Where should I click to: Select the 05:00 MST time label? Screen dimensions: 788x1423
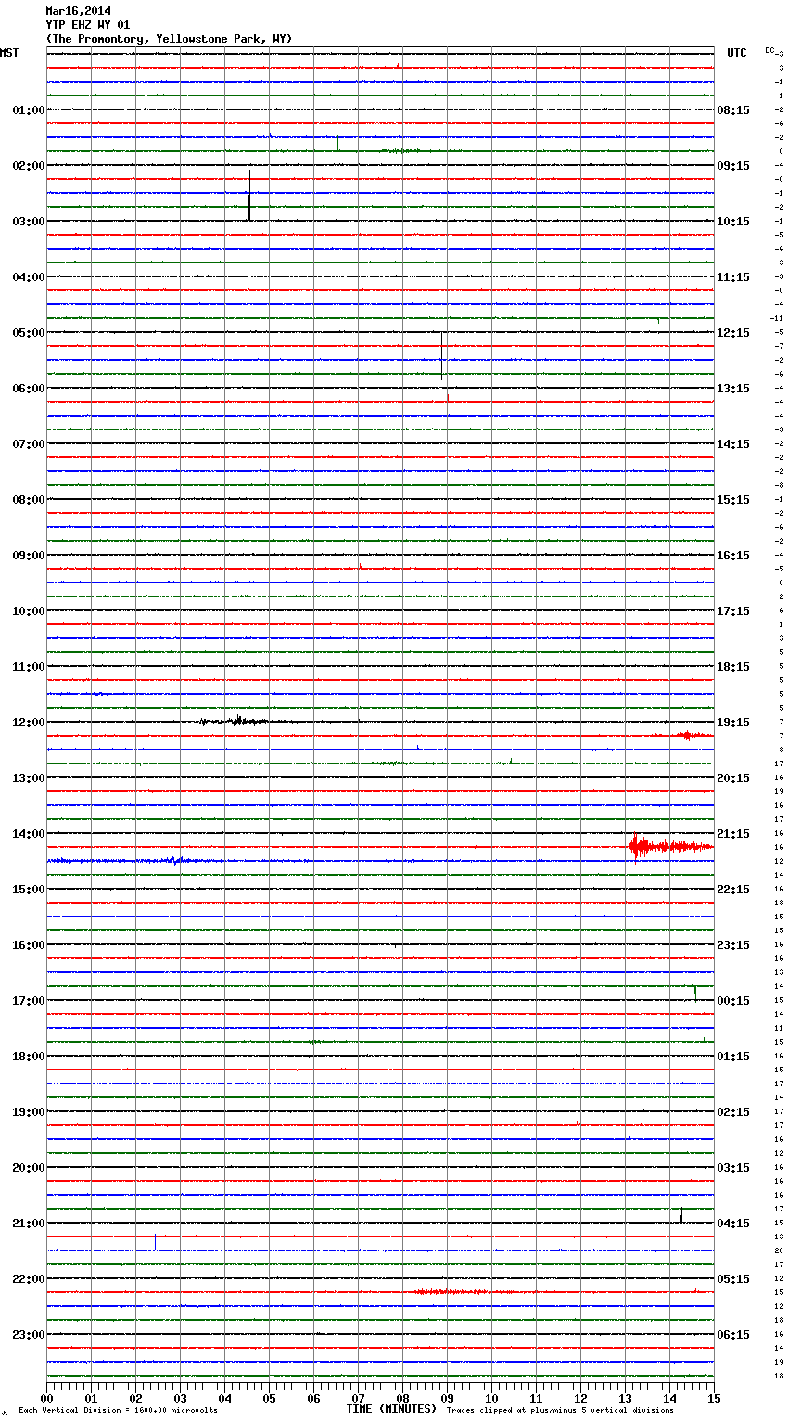[x=28, y=333]
